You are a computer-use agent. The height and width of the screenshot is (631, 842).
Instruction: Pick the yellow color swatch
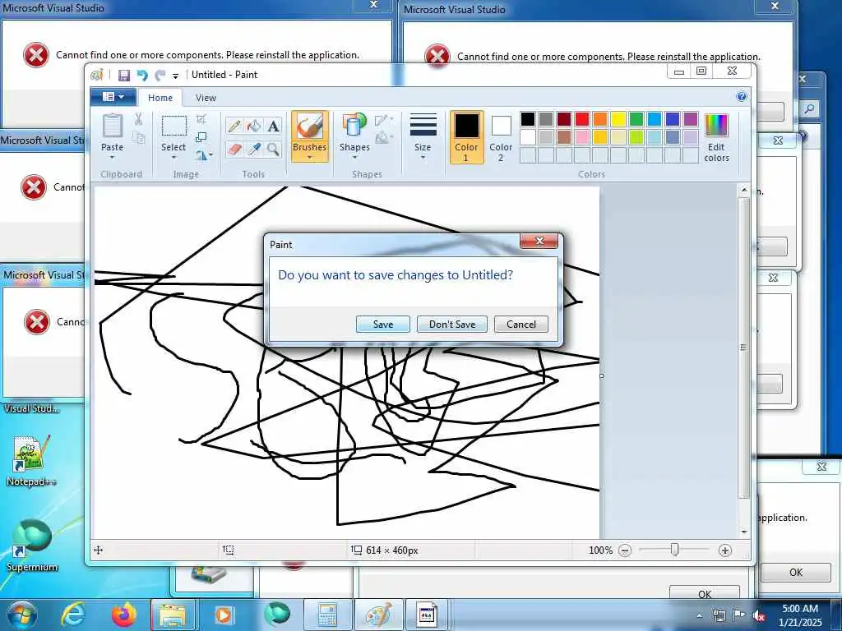point(618,119)
